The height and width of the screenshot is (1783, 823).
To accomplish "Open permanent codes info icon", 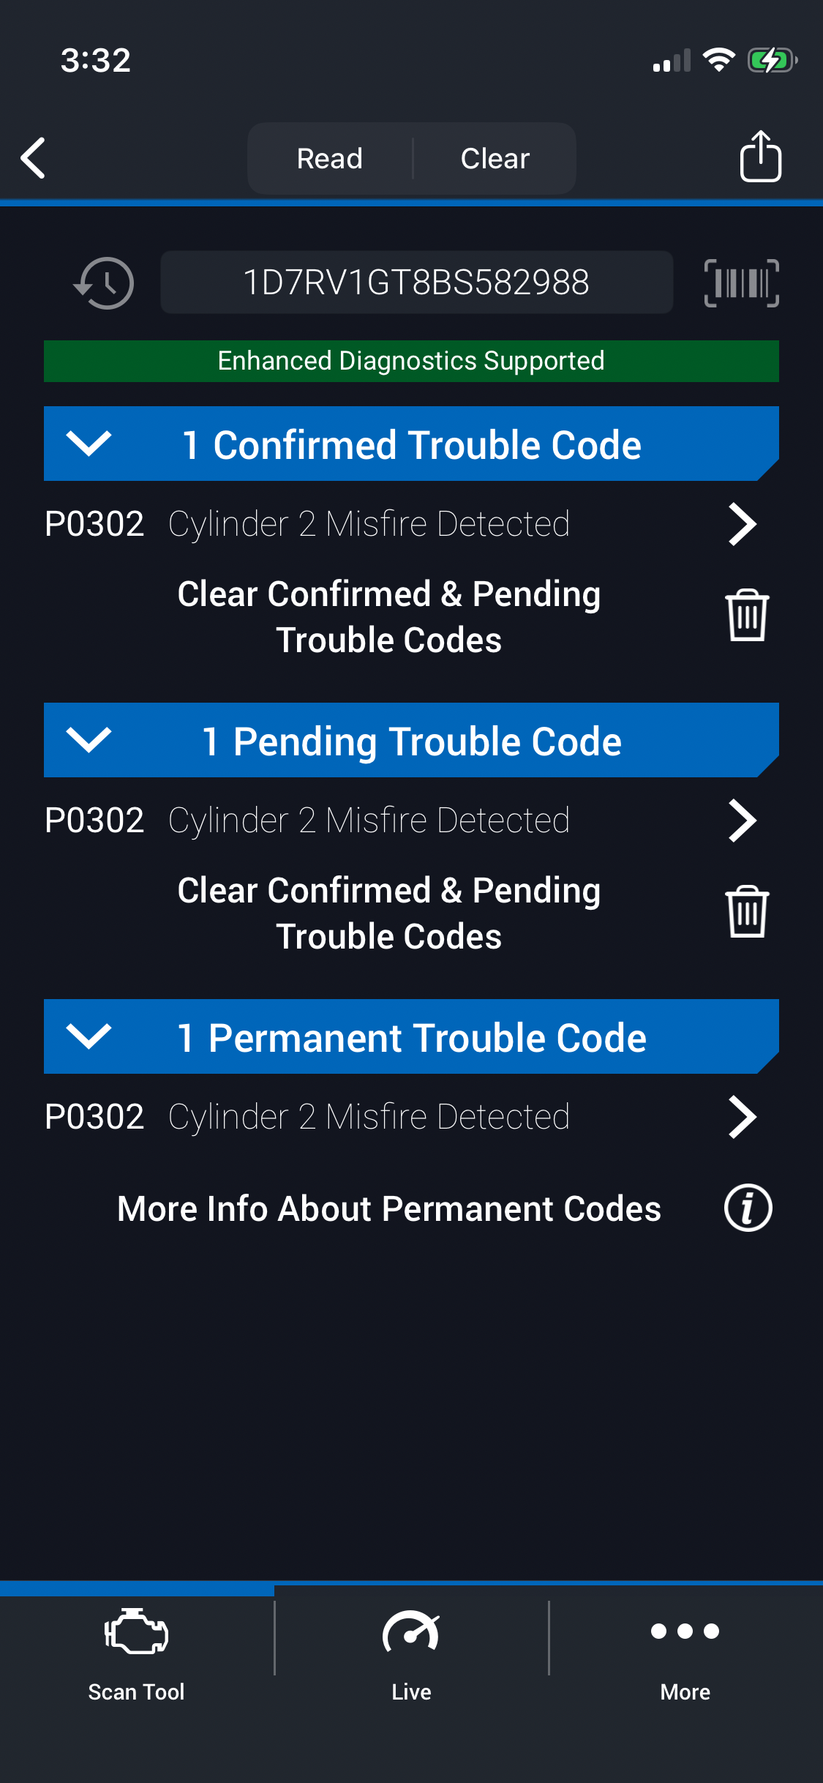I will point(748,1208).
